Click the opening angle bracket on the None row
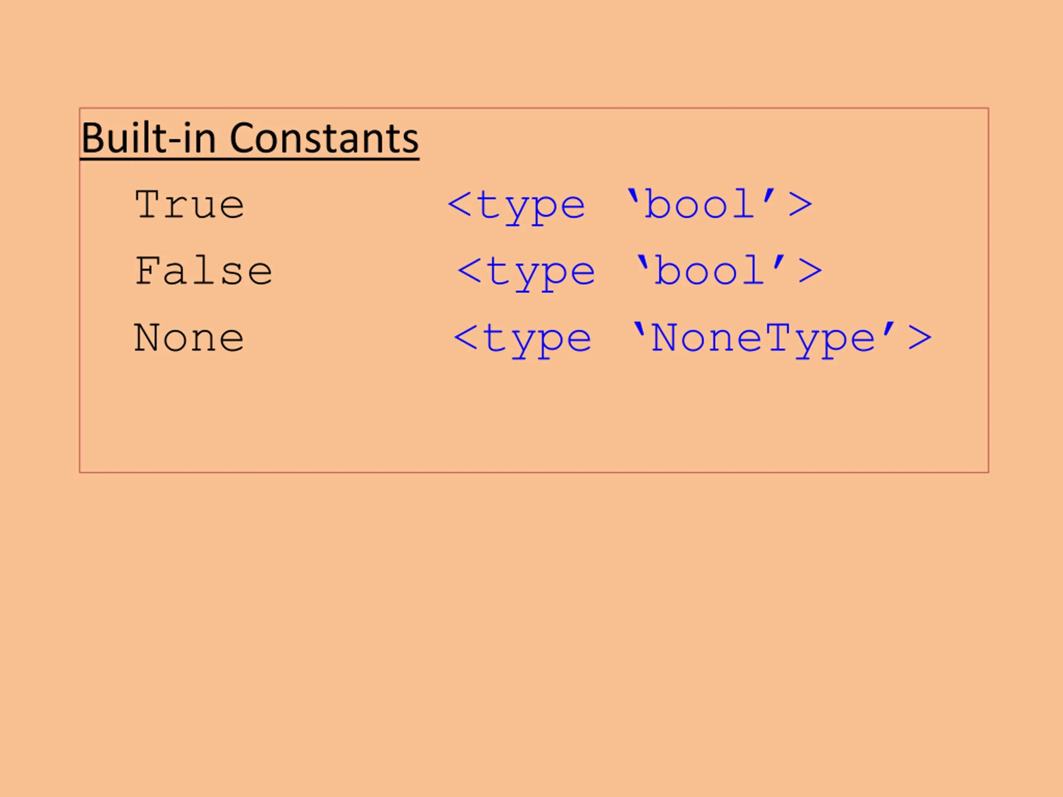The image size is (1063, 797). 465,338
